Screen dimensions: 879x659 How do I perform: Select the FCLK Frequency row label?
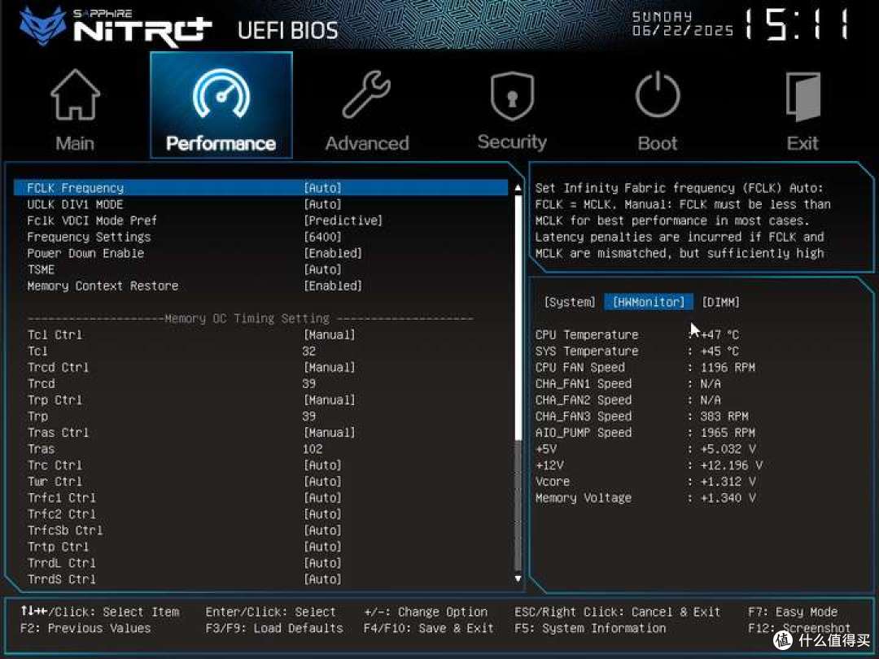75,188
